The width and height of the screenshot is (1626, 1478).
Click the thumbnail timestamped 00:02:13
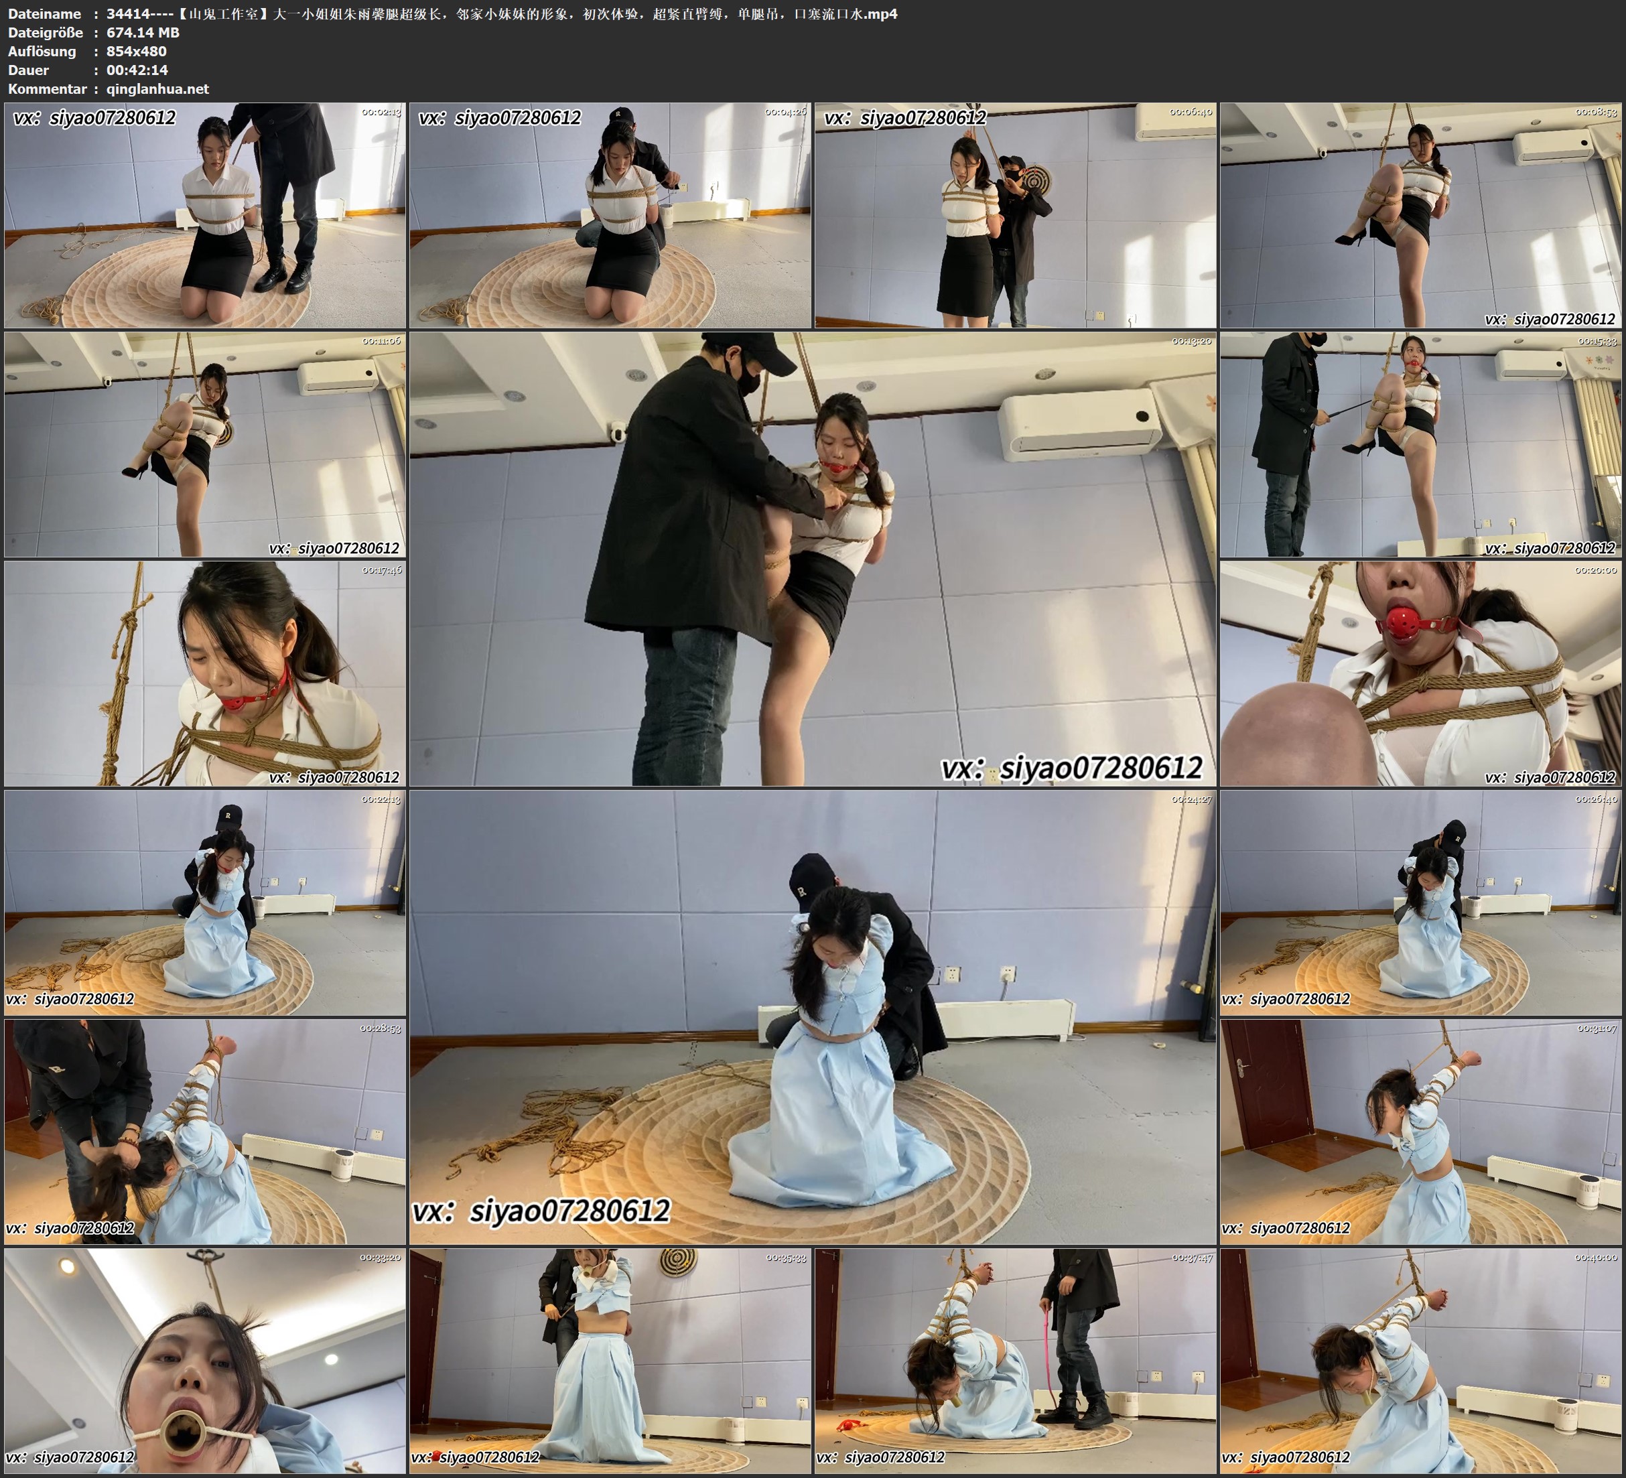coord(205,214)
